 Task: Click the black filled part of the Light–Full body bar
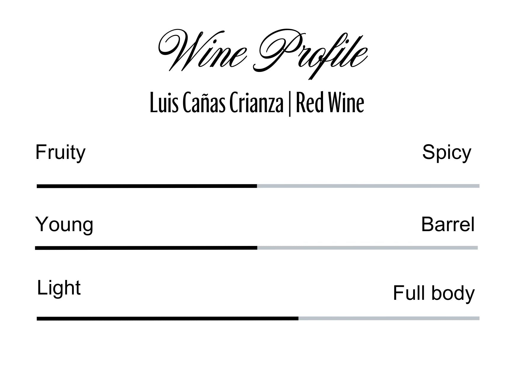pos(167,318)
